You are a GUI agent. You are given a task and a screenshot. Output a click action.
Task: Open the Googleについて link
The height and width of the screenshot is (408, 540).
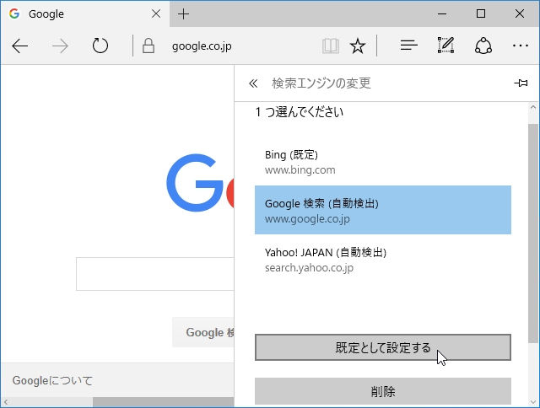(52, 380)
